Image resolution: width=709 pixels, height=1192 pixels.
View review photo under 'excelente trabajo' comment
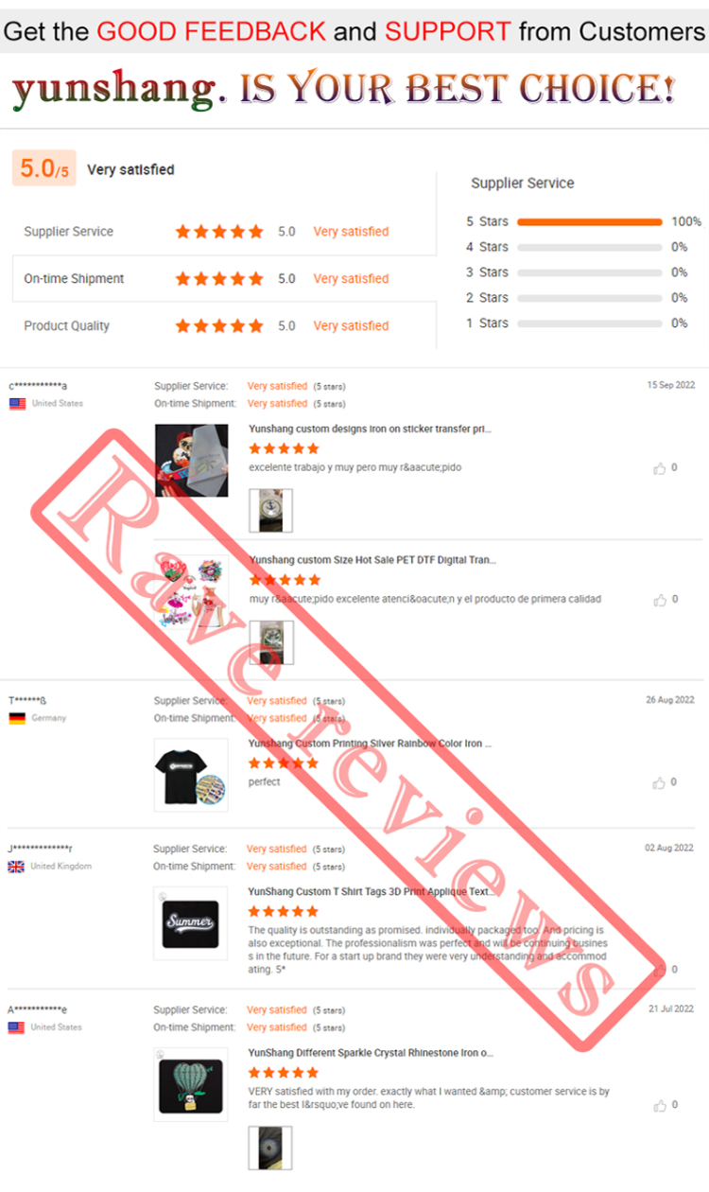point(270,511)
